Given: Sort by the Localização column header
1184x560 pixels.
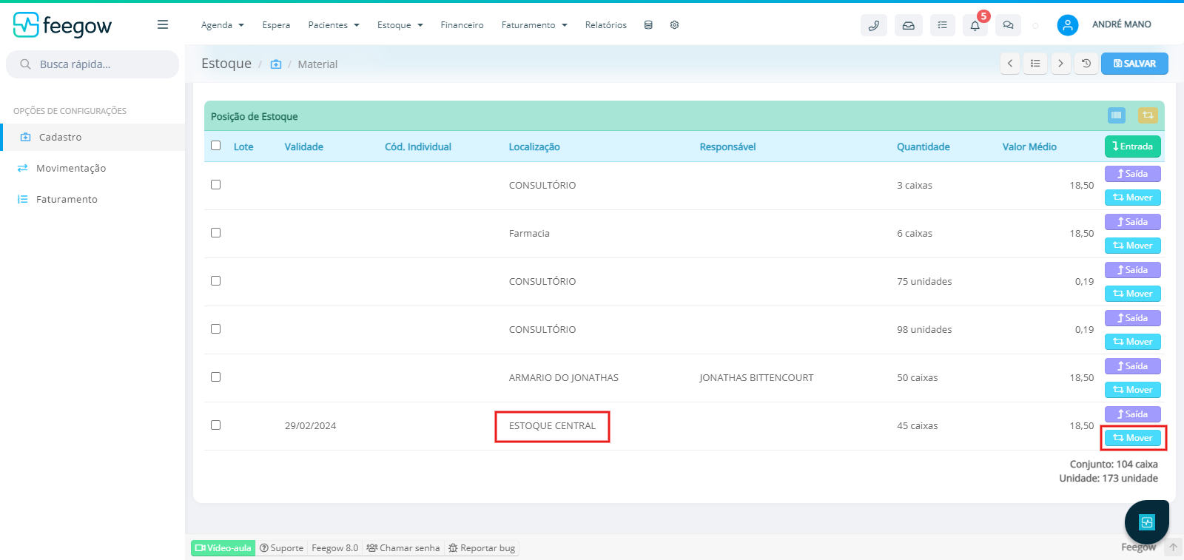Looking at the screenshot, I should 534,146.
